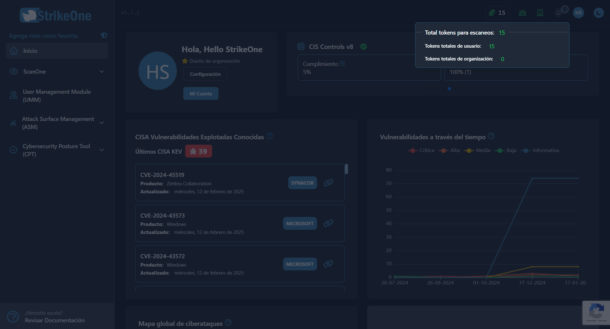Click the Hola, Hello StrikeOne greeting
Viewport: 610px width, 329px height.
(222, 49)
